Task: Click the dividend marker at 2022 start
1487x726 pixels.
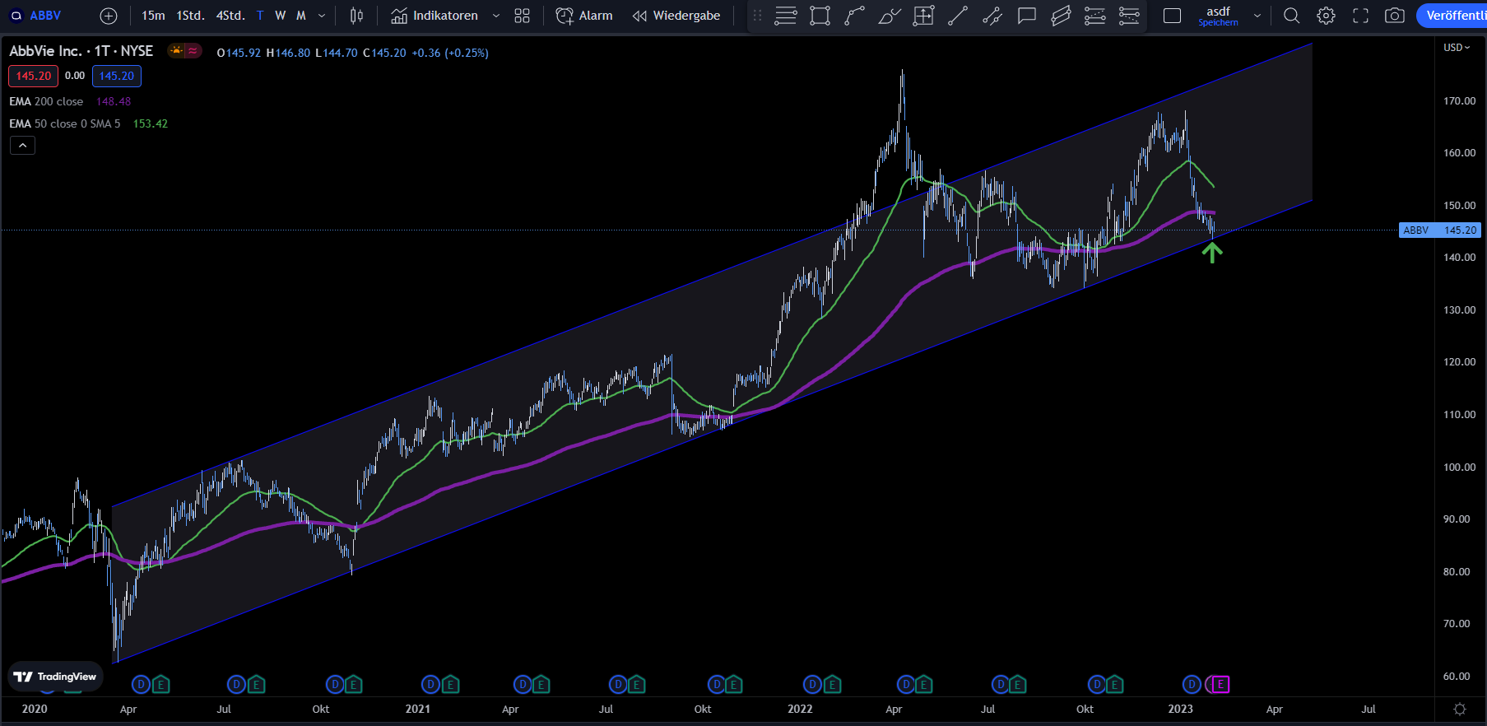Action: [812, 684]
